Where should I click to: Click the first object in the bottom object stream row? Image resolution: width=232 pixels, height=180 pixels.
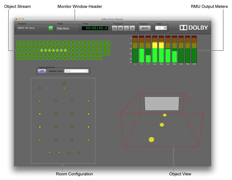click(x=18, y=58)
